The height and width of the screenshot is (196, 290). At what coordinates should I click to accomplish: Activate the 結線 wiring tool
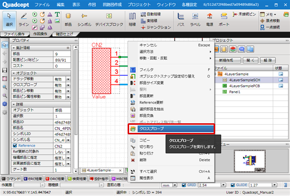tap(132, 19)
